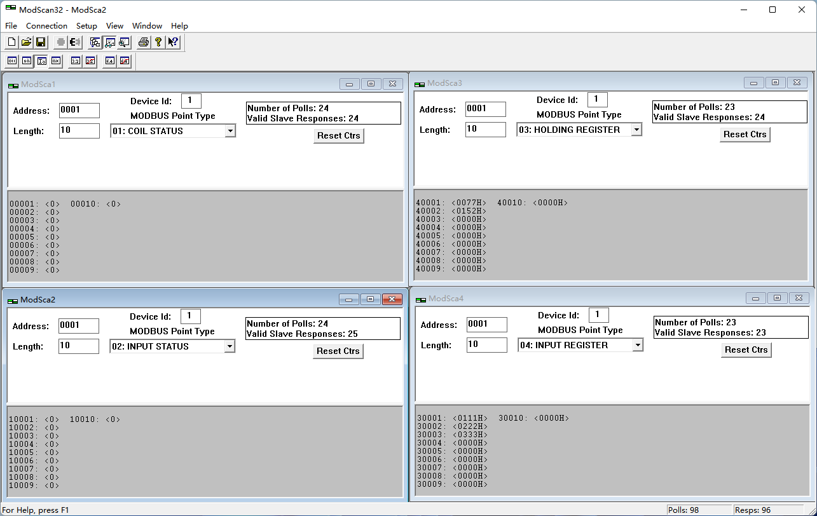The image size is (817, 516).
Task: Click the Save floppy disk icon
Action: click(x=41, y=43)
